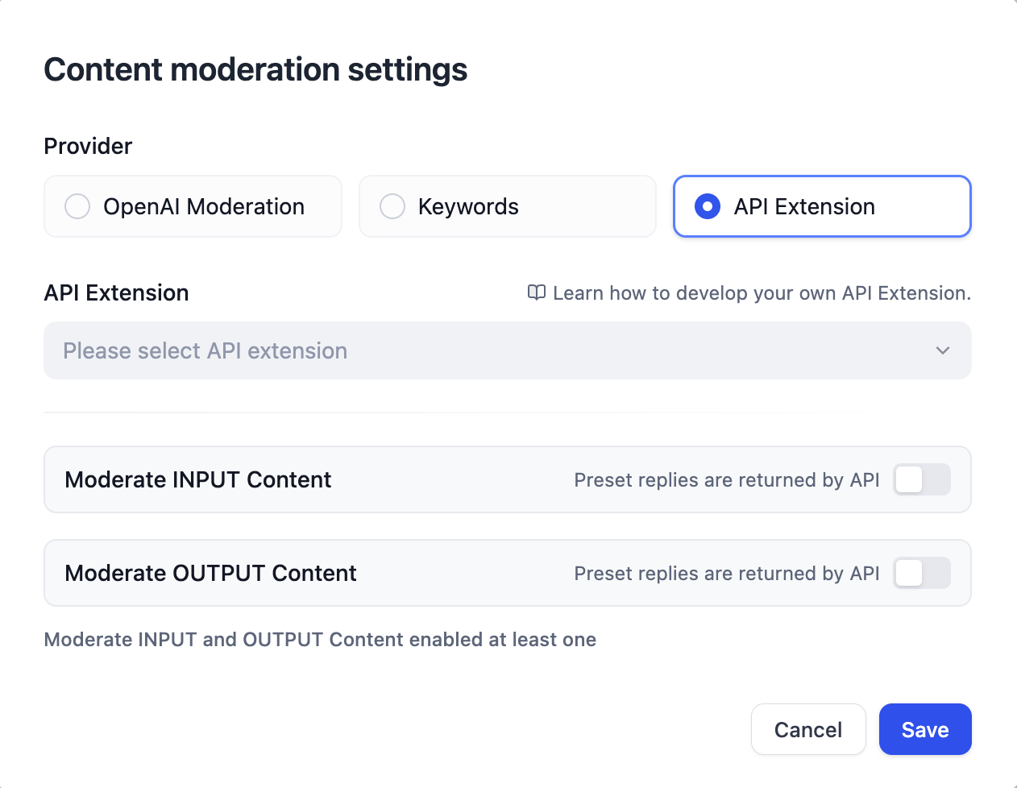Click the book icon next to the learn link
Viewport: 1017px width, 788px height.
(537, 293)
